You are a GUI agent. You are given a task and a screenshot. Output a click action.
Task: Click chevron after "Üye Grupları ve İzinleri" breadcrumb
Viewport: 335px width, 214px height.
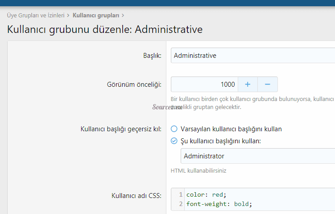(68, 15)
